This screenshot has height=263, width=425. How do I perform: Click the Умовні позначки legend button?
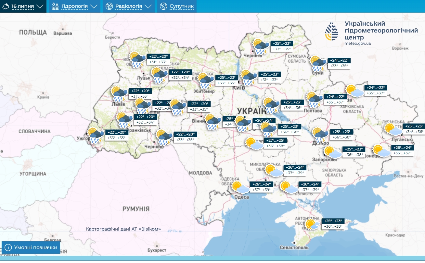31,248
